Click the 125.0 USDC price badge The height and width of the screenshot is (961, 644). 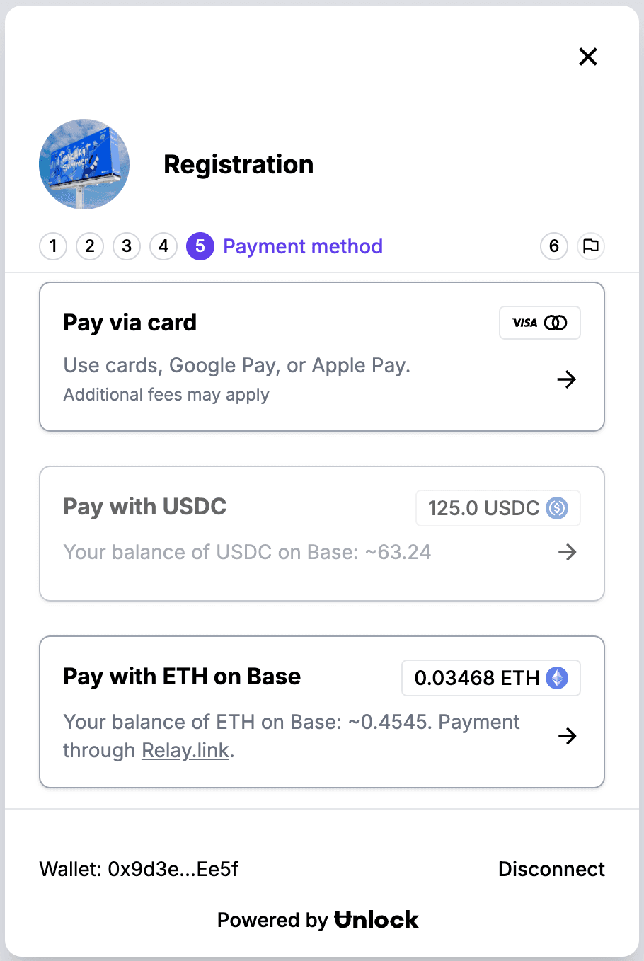pyautogui.click(x=498, y=508)
